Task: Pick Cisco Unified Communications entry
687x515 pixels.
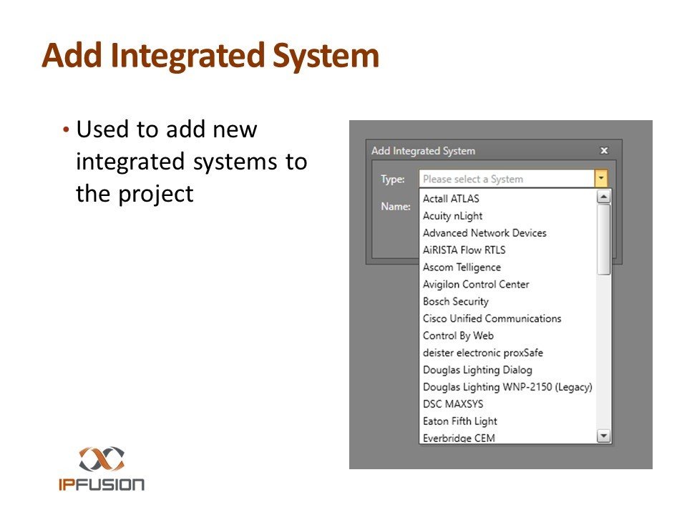Action: (508, 318)
